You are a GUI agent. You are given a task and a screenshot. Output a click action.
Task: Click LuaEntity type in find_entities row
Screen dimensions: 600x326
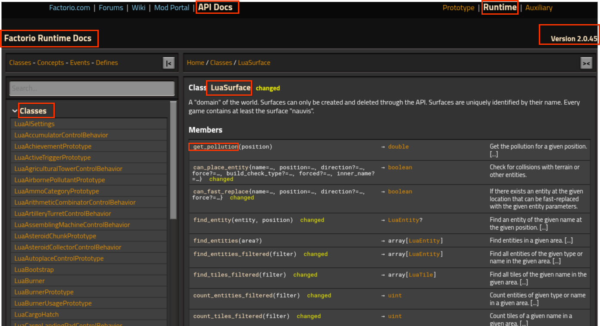point(424,241)
